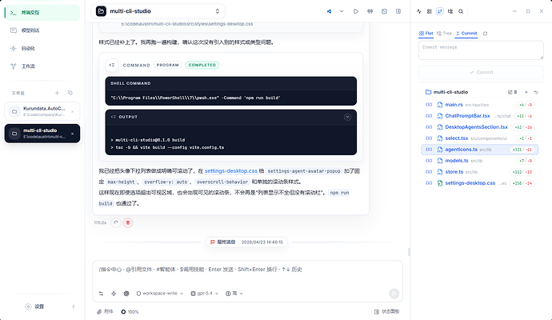Toggle stage marker for main.rs

point(429,105)
